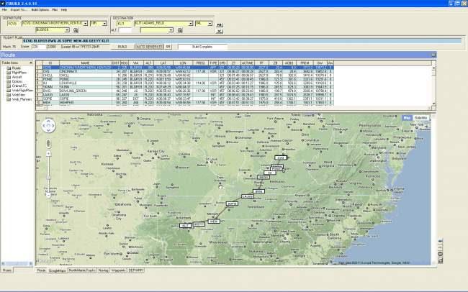This screenshot has height=292, width=468.
Task: Click the NAME column header
Action: (86, 63)
